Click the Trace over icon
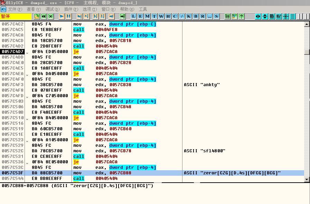This screenshot has width=310, height=204. (102, 16)
